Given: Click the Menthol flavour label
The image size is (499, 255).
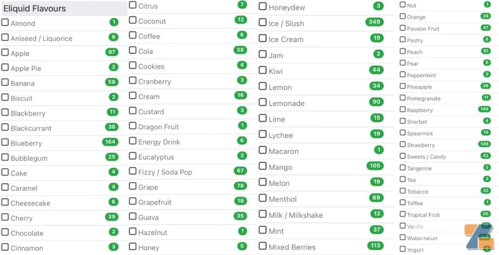Looking at the screenshot, I should [283, 200].
